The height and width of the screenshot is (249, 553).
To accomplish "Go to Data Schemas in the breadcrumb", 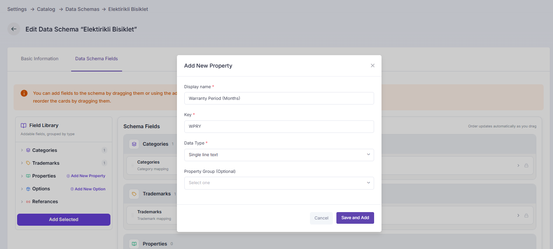I will (82, 9).
